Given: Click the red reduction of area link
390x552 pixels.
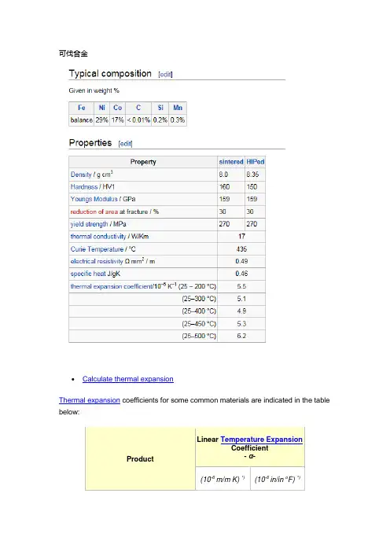Looking at the screenshot, I should [94, 212].
